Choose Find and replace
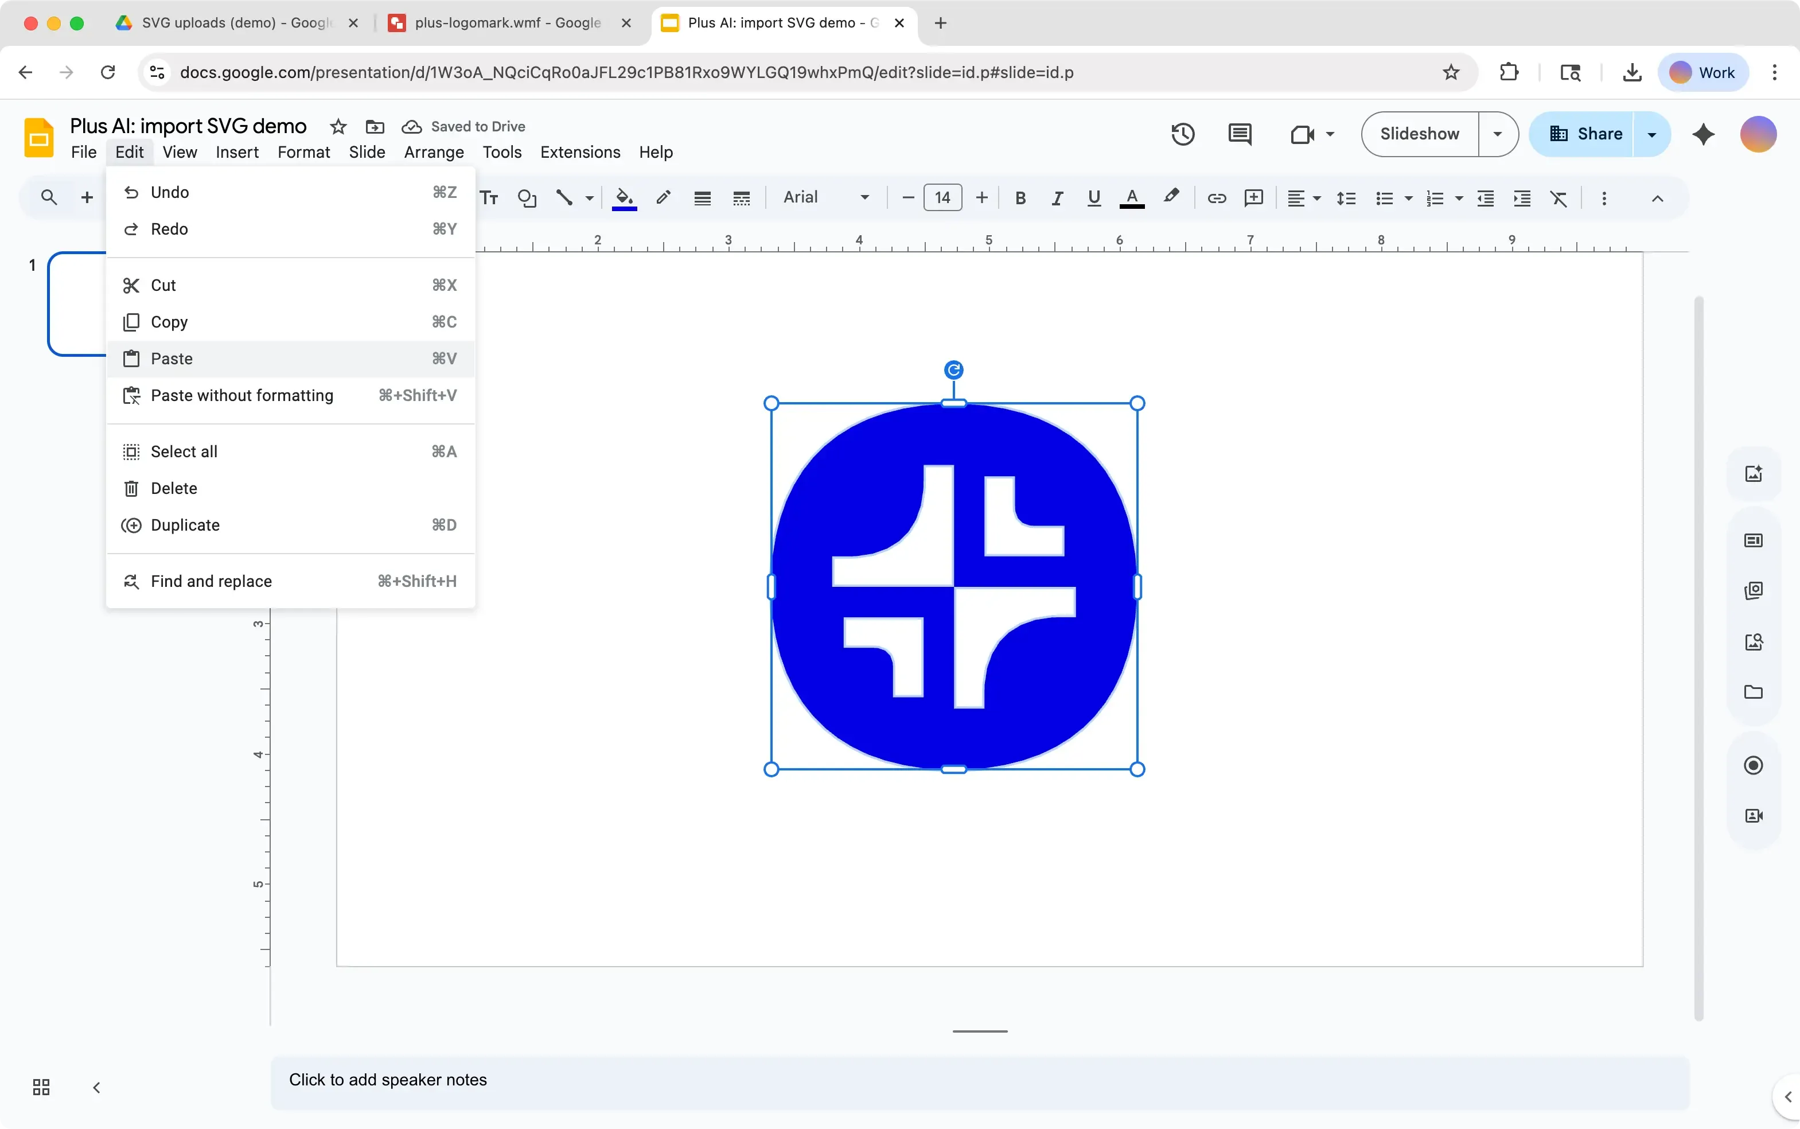1800x1129 pixels. pos(211,581)
